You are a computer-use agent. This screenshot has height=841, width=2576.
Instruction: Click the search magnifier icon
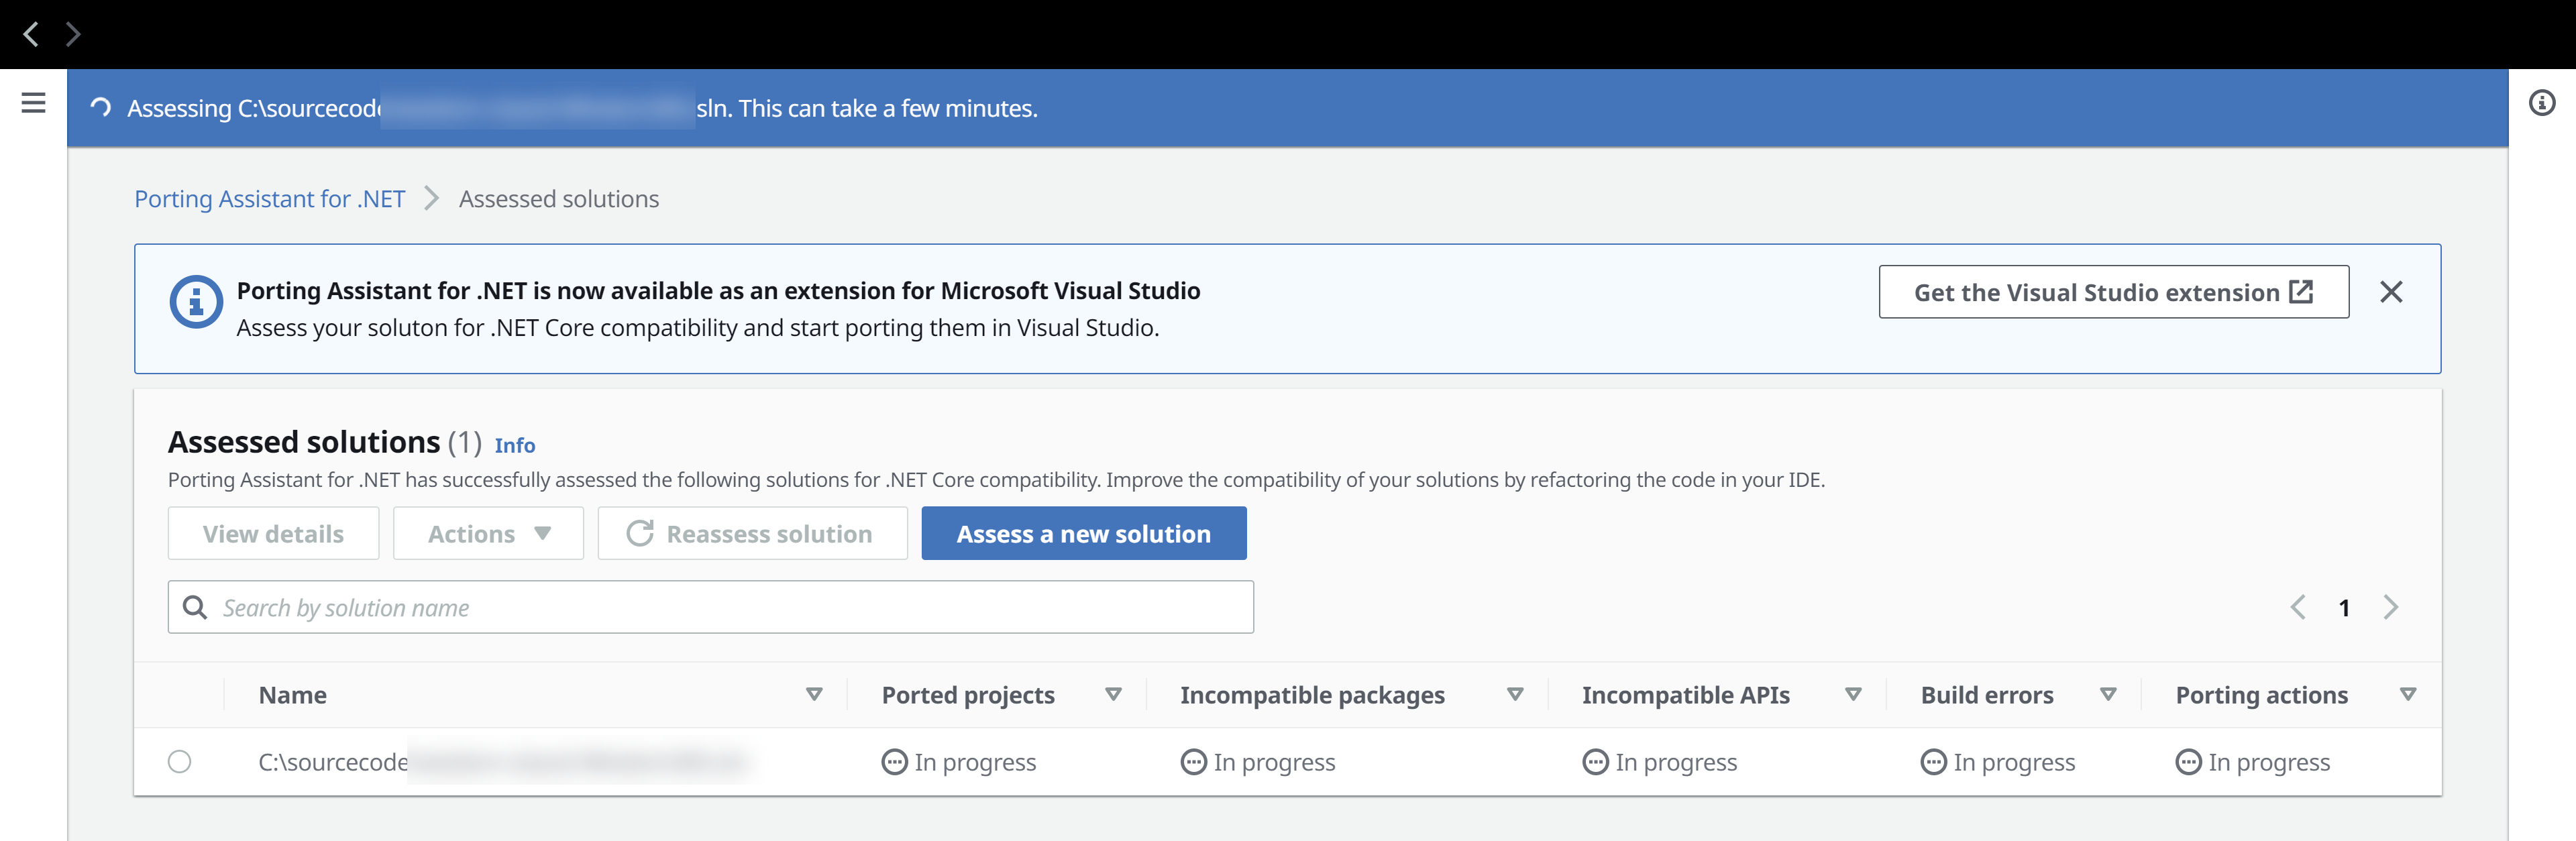[x=195, y=608]
